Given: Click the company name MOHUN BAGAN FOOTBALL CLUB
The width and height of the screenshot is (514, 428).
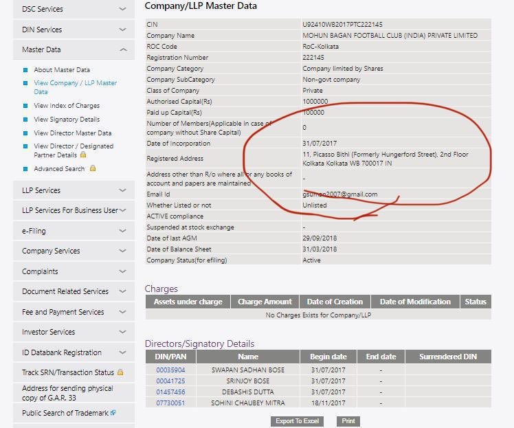Looking at the screenshot, I should coord(390,36).
